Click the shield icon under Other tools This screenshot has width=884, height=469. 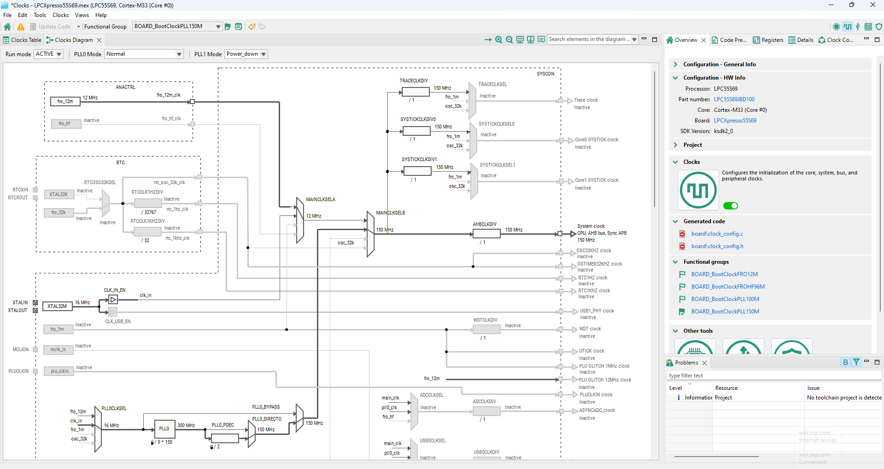click(x=792, y=347)
